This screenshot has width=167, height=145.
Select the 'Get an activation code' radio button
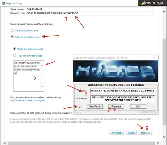[12, 30]
